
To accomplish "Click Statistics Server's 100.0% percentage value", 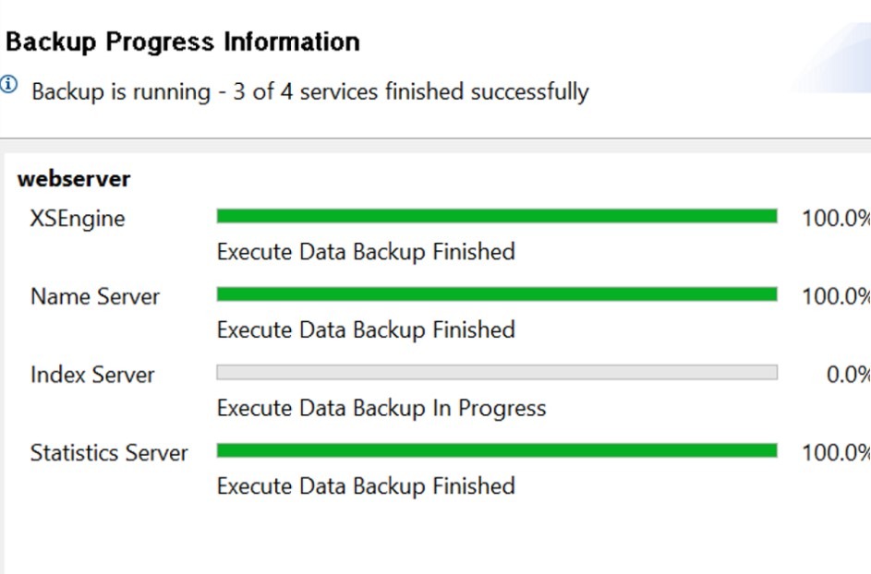I will (x=836, y=453).
